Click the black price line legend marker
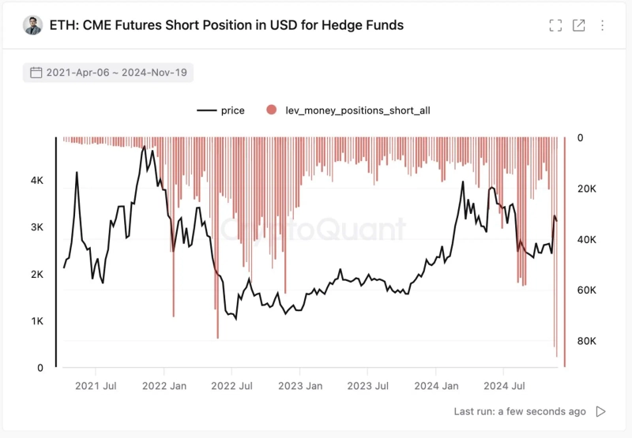Viewport: 632px width, 438px height. click(x=206, y=110)
